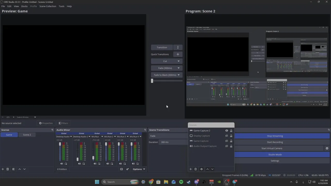Enable monitoring headphone icon for Mic/Aux 4
Viewport: 331px width, 186px height.
point(137,164)
